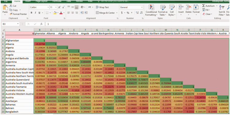
Task: Open the Number dialog launcher
Action: click(143, 18)
